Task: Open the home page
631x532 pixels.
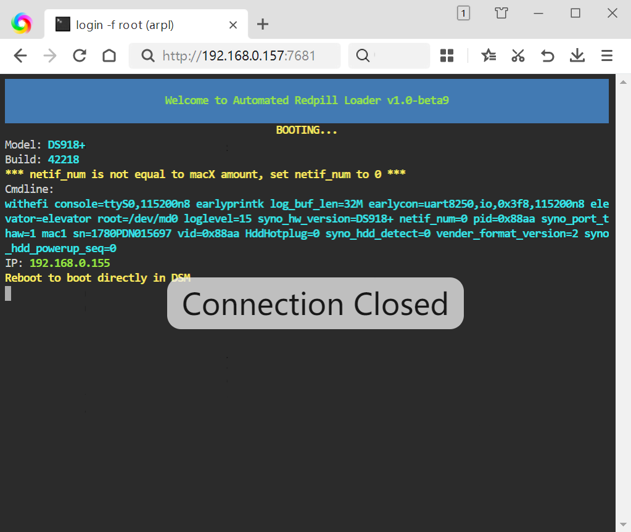Action: (x=109, y=55)
